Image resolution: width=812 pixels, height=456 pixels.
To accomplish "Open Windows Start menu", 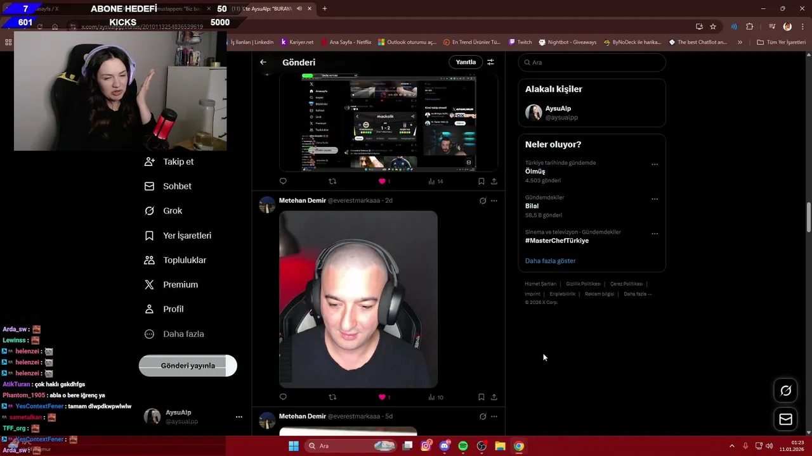I will 294,446.
